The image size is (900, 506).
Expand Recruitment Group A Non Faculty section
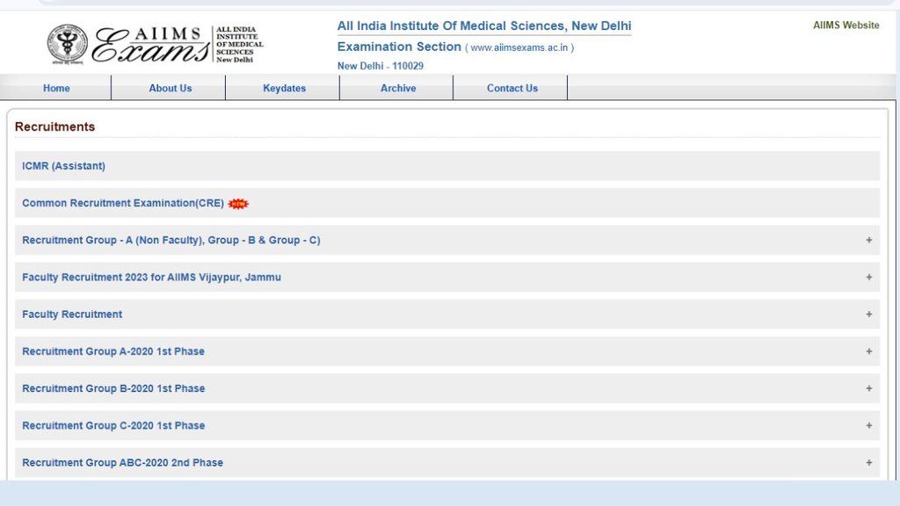(868, 240)
